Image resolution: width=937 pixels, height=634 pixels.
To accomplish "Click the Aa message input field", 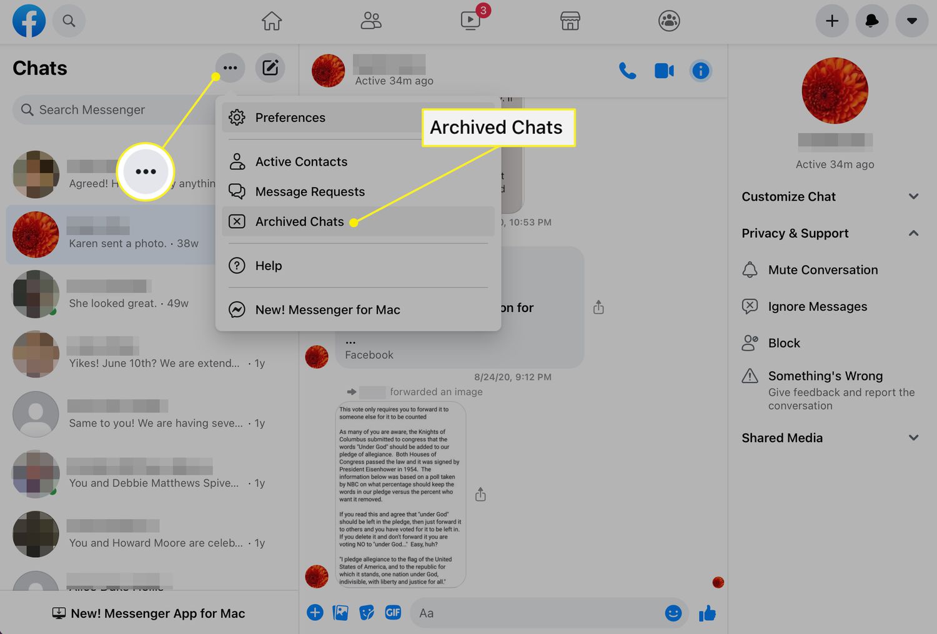I will pyautogui.click(x=537, y=613).
